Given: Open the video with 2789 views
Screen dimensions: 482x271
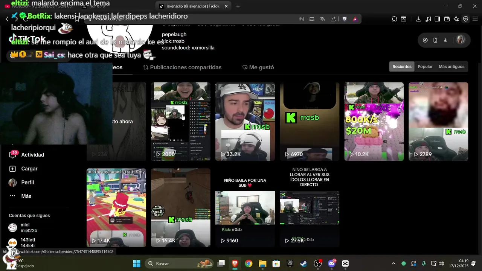Looking at the screenshot, I should coord(438,122).
